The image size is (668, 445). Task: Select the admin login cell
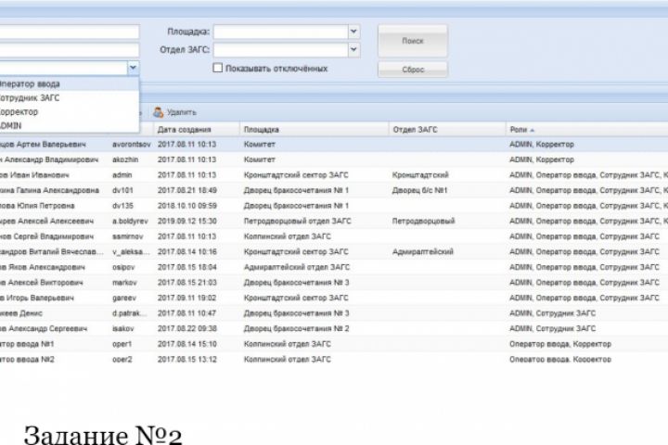point(122,175)
